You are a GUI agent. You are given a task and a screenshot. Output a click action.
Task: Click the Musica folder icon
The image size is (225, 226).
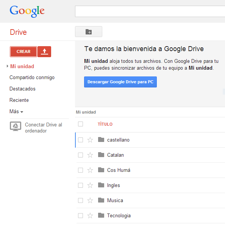[x=101, y=200]
